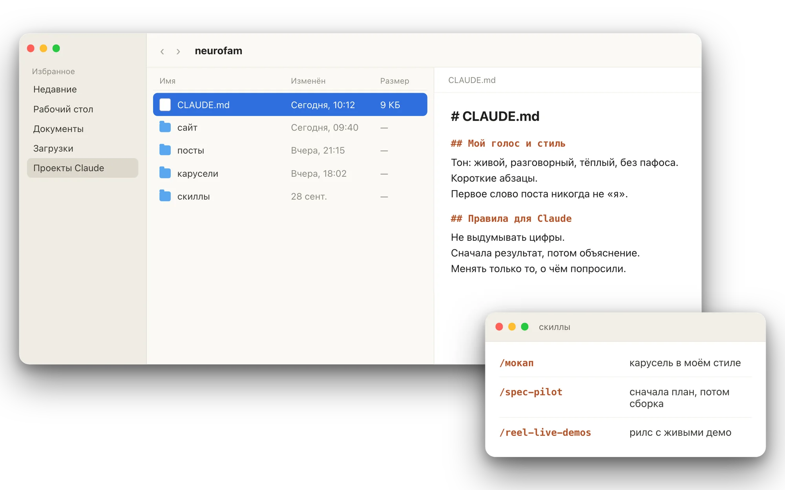
Task: Click the '## Правила для Claude' heading
Action: pos(511,218)
